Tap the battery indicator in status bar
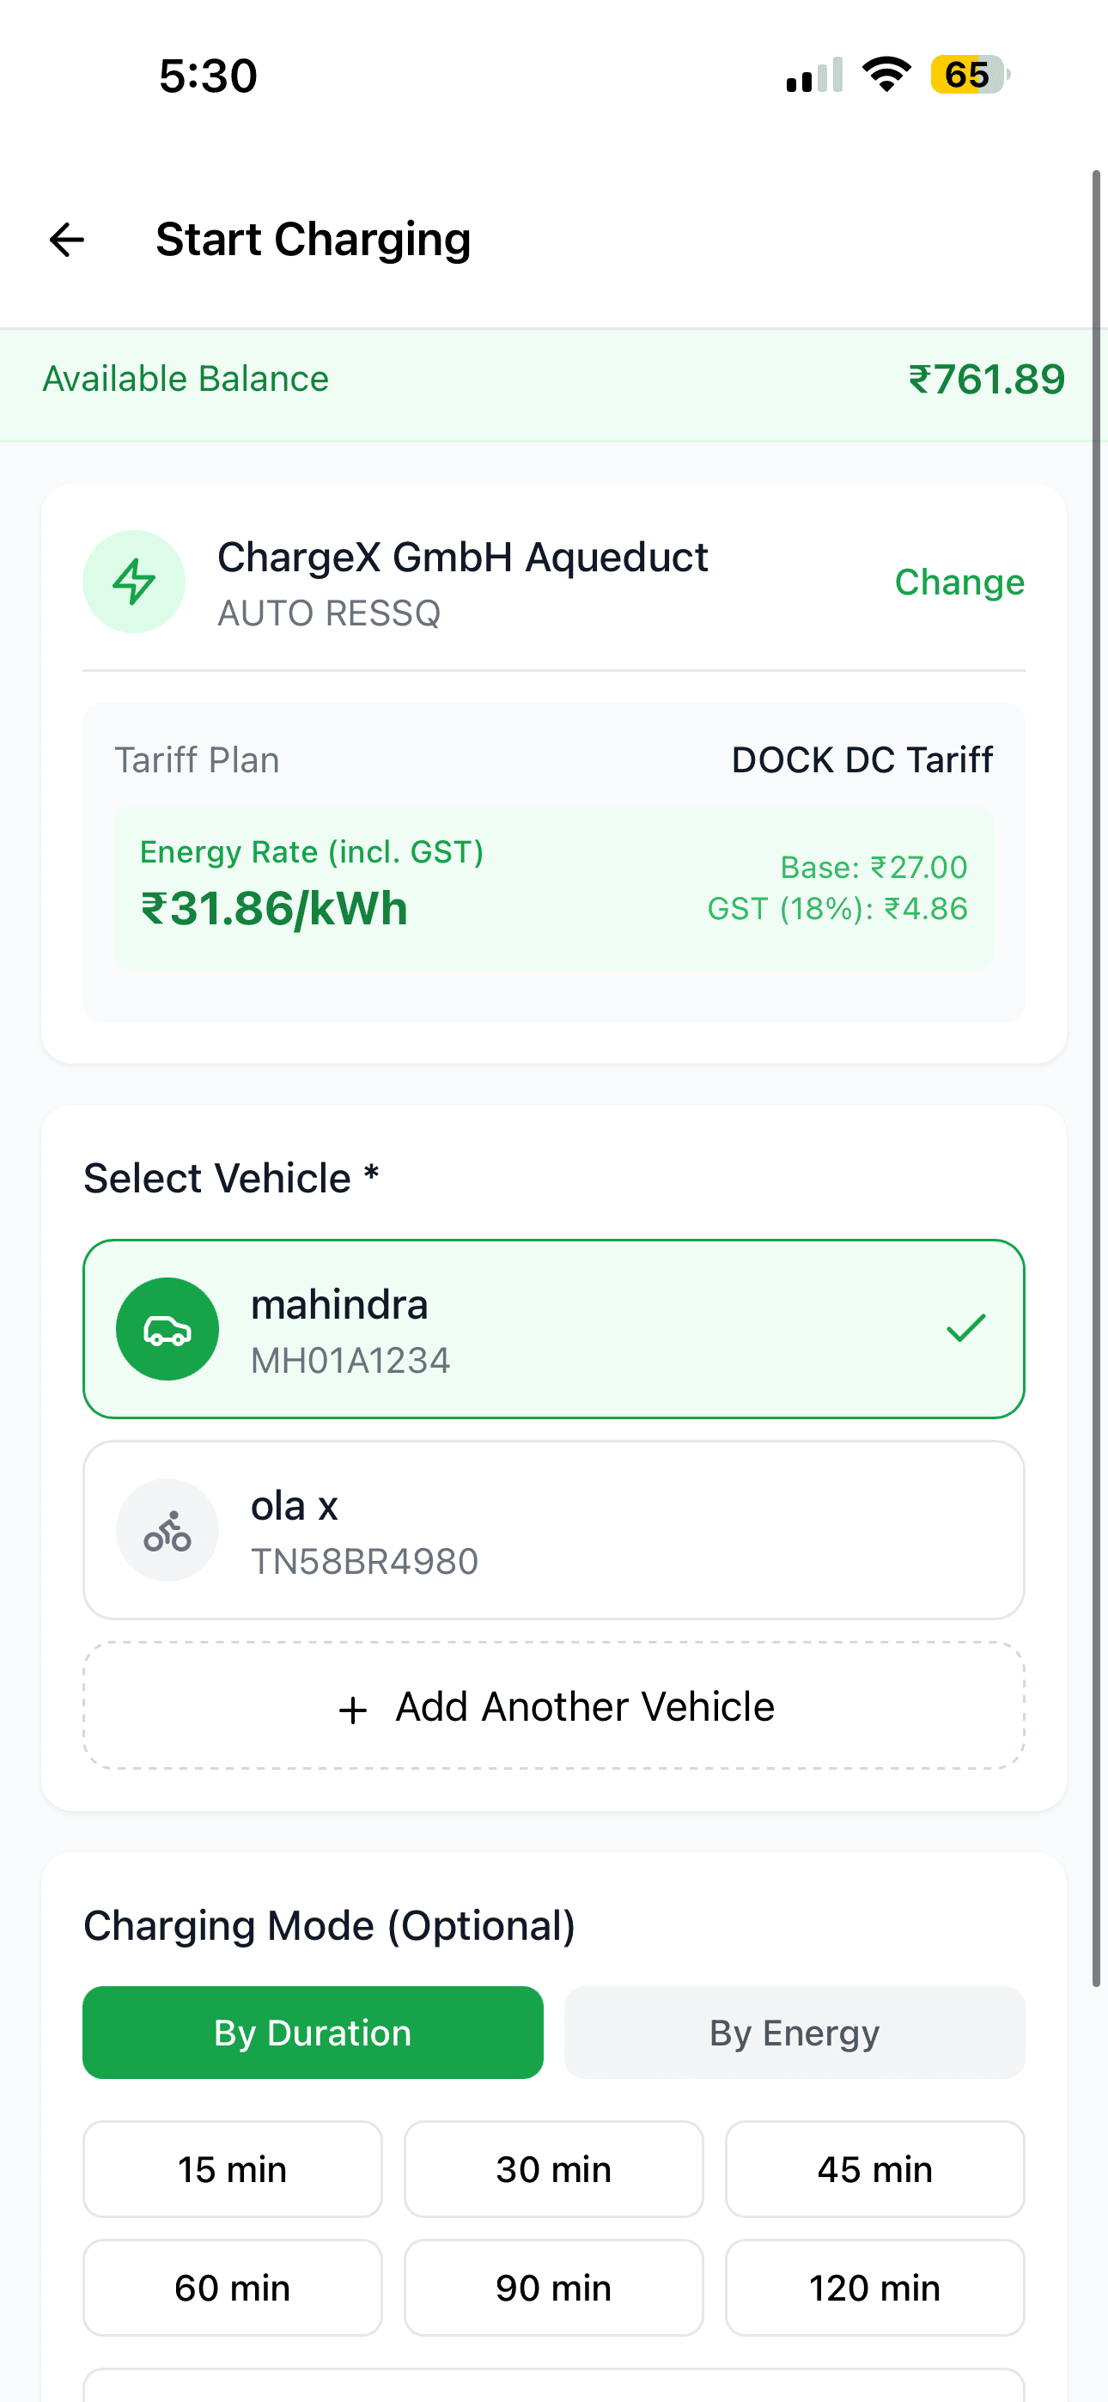Image resolution: width=1108 pixels, height=2402 pixels. (x=970, y=75)
